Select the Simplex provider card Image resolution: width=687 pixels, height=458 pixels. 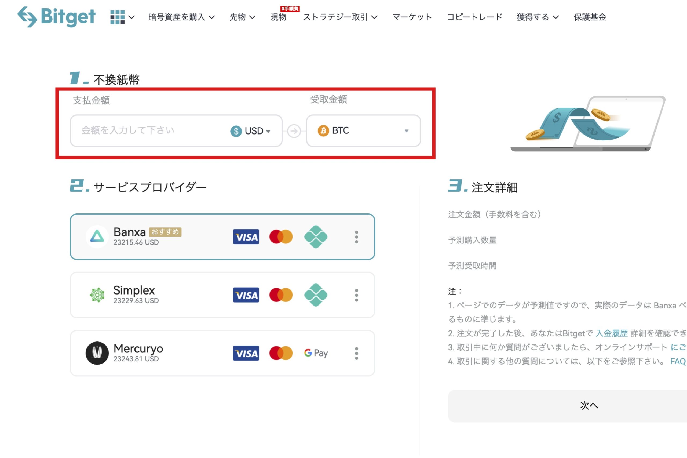(x=222, y=295)
